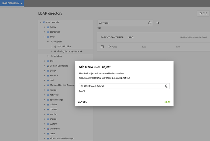Click PARENT CONTAINER in the table toolbar
210x141 pixels.
pos(112,37)
